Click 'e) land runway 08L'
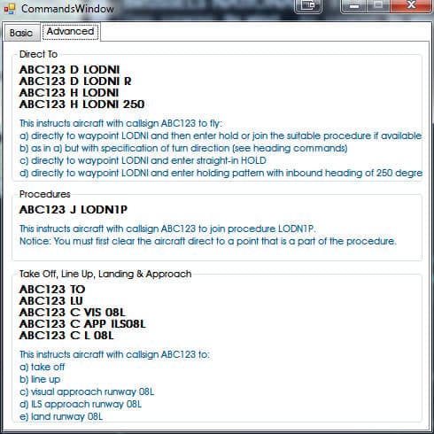Image resolution: width=434 pixels, height=434 pixels. coord(61,416)
